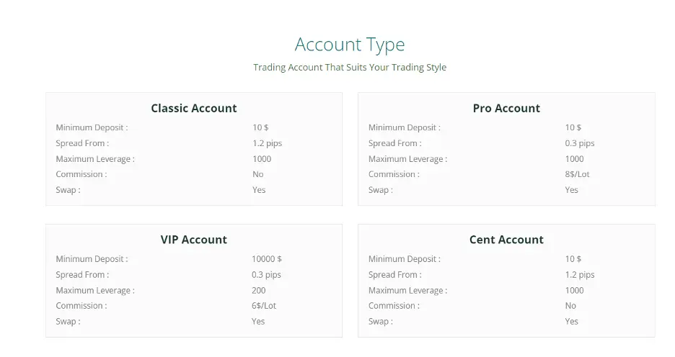The image size is (675, 357).
Task: Click Cent Account's 1000 leverage value
Action: tap(574, 291)
